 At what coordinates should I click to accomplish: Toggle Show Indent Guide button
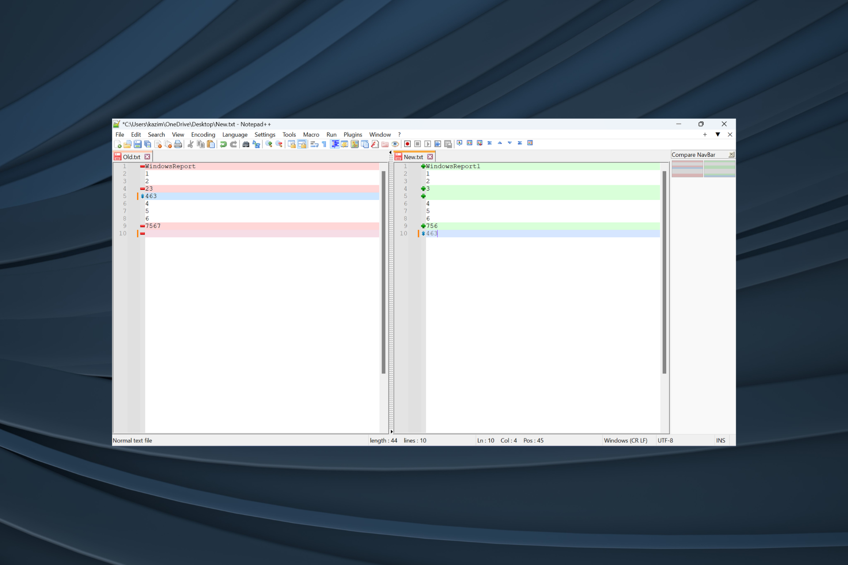pos(334,144)
